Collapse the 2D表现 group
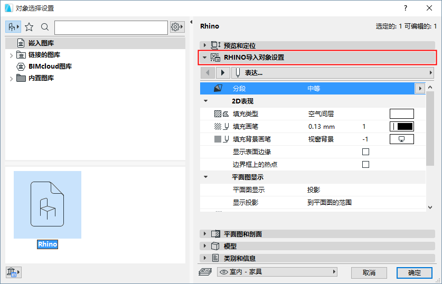Screen dimensions: 442x284 click(205, 101)
